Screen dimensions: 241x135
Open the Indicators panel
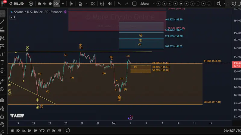tap(81, 4)
